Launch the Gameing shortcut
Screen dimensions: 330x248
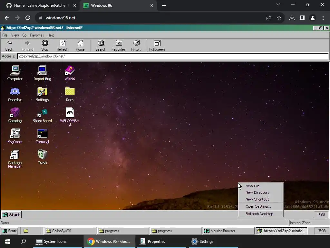tap(15, 115)
